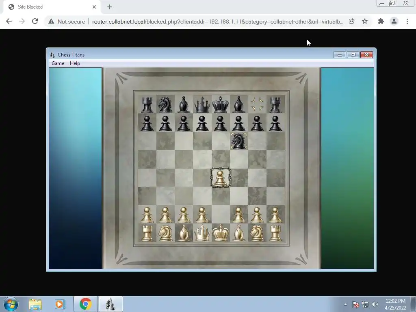Image resolution: width=416 pixels, height=312 pixels.
Task: Go back in the browser
Action: click(9, 21)
